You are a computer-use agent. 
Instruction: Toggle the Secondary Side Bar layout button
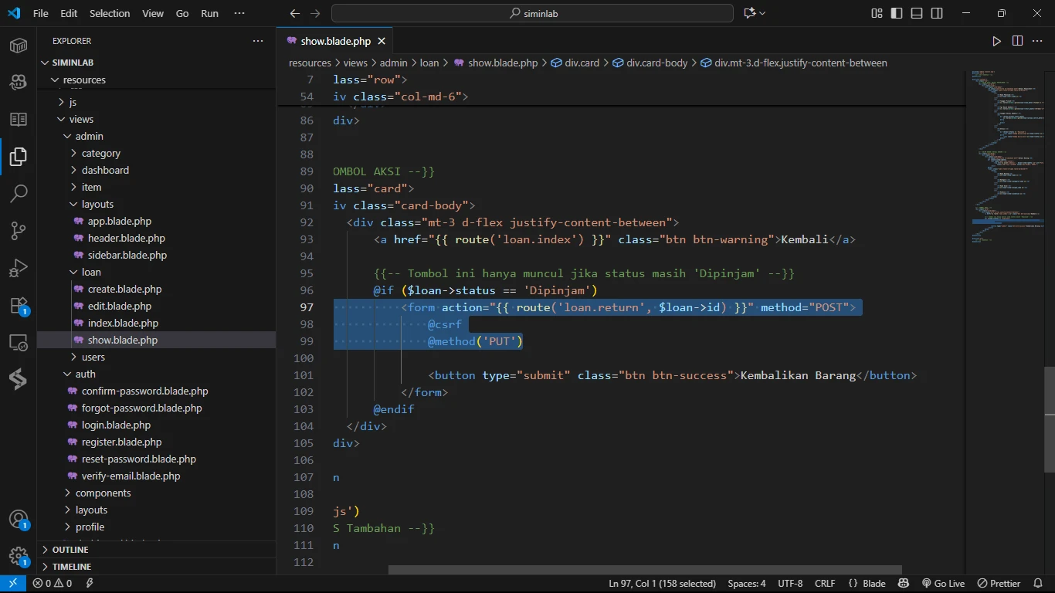point(937,13)
